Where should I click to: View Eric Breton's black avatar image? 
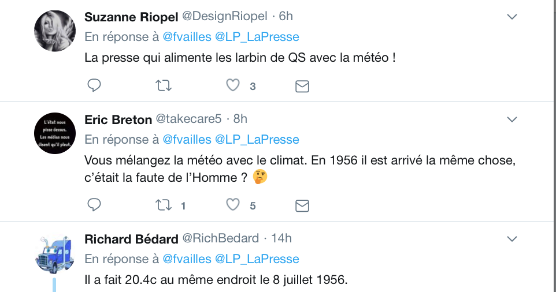pyautogui.click(x=55, y=133)
